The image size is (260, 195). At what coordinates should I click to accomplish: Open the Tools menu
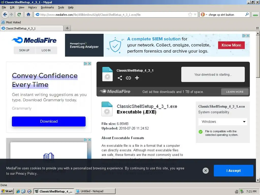[x=61, y=7]
